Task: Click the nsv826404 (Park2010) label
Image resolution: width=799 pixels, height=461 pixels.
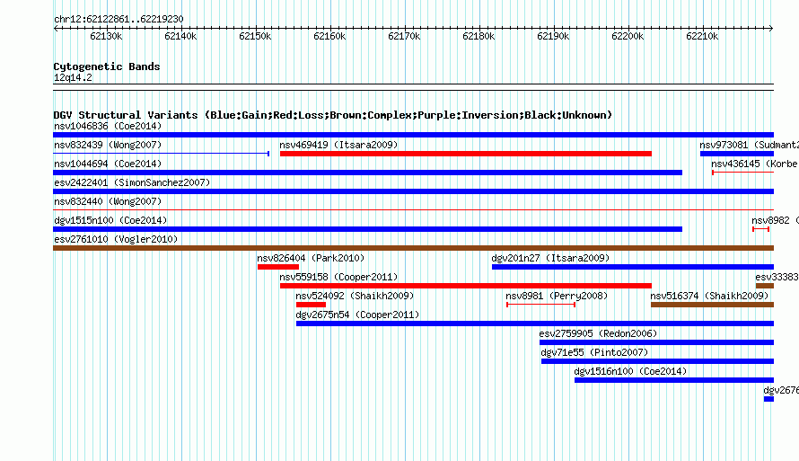Action: click(311, 258)
